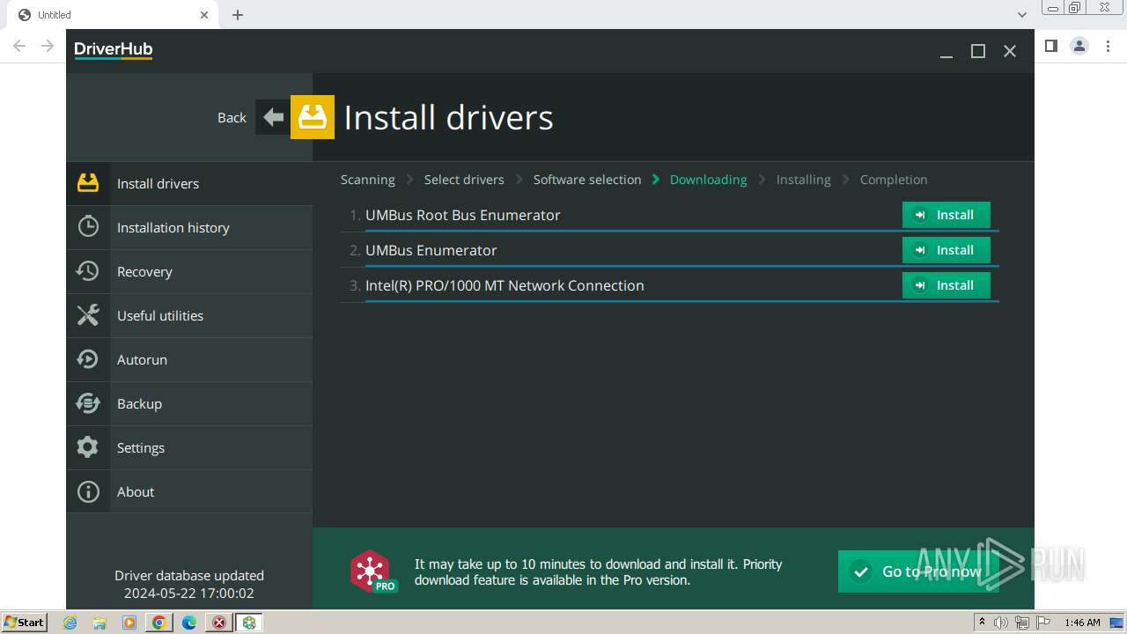Click the Recovery icon in sidebar
This screenshot has width=1127, height=634.
[88, 271]
